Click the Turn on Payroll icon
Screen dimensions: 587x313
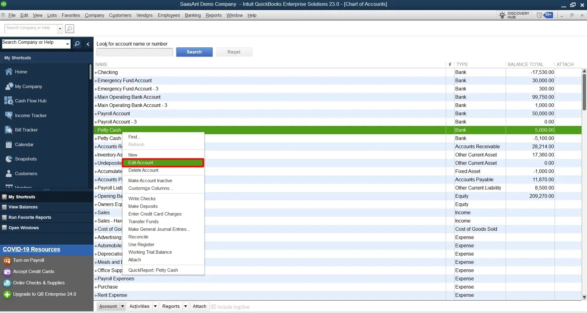7,260
